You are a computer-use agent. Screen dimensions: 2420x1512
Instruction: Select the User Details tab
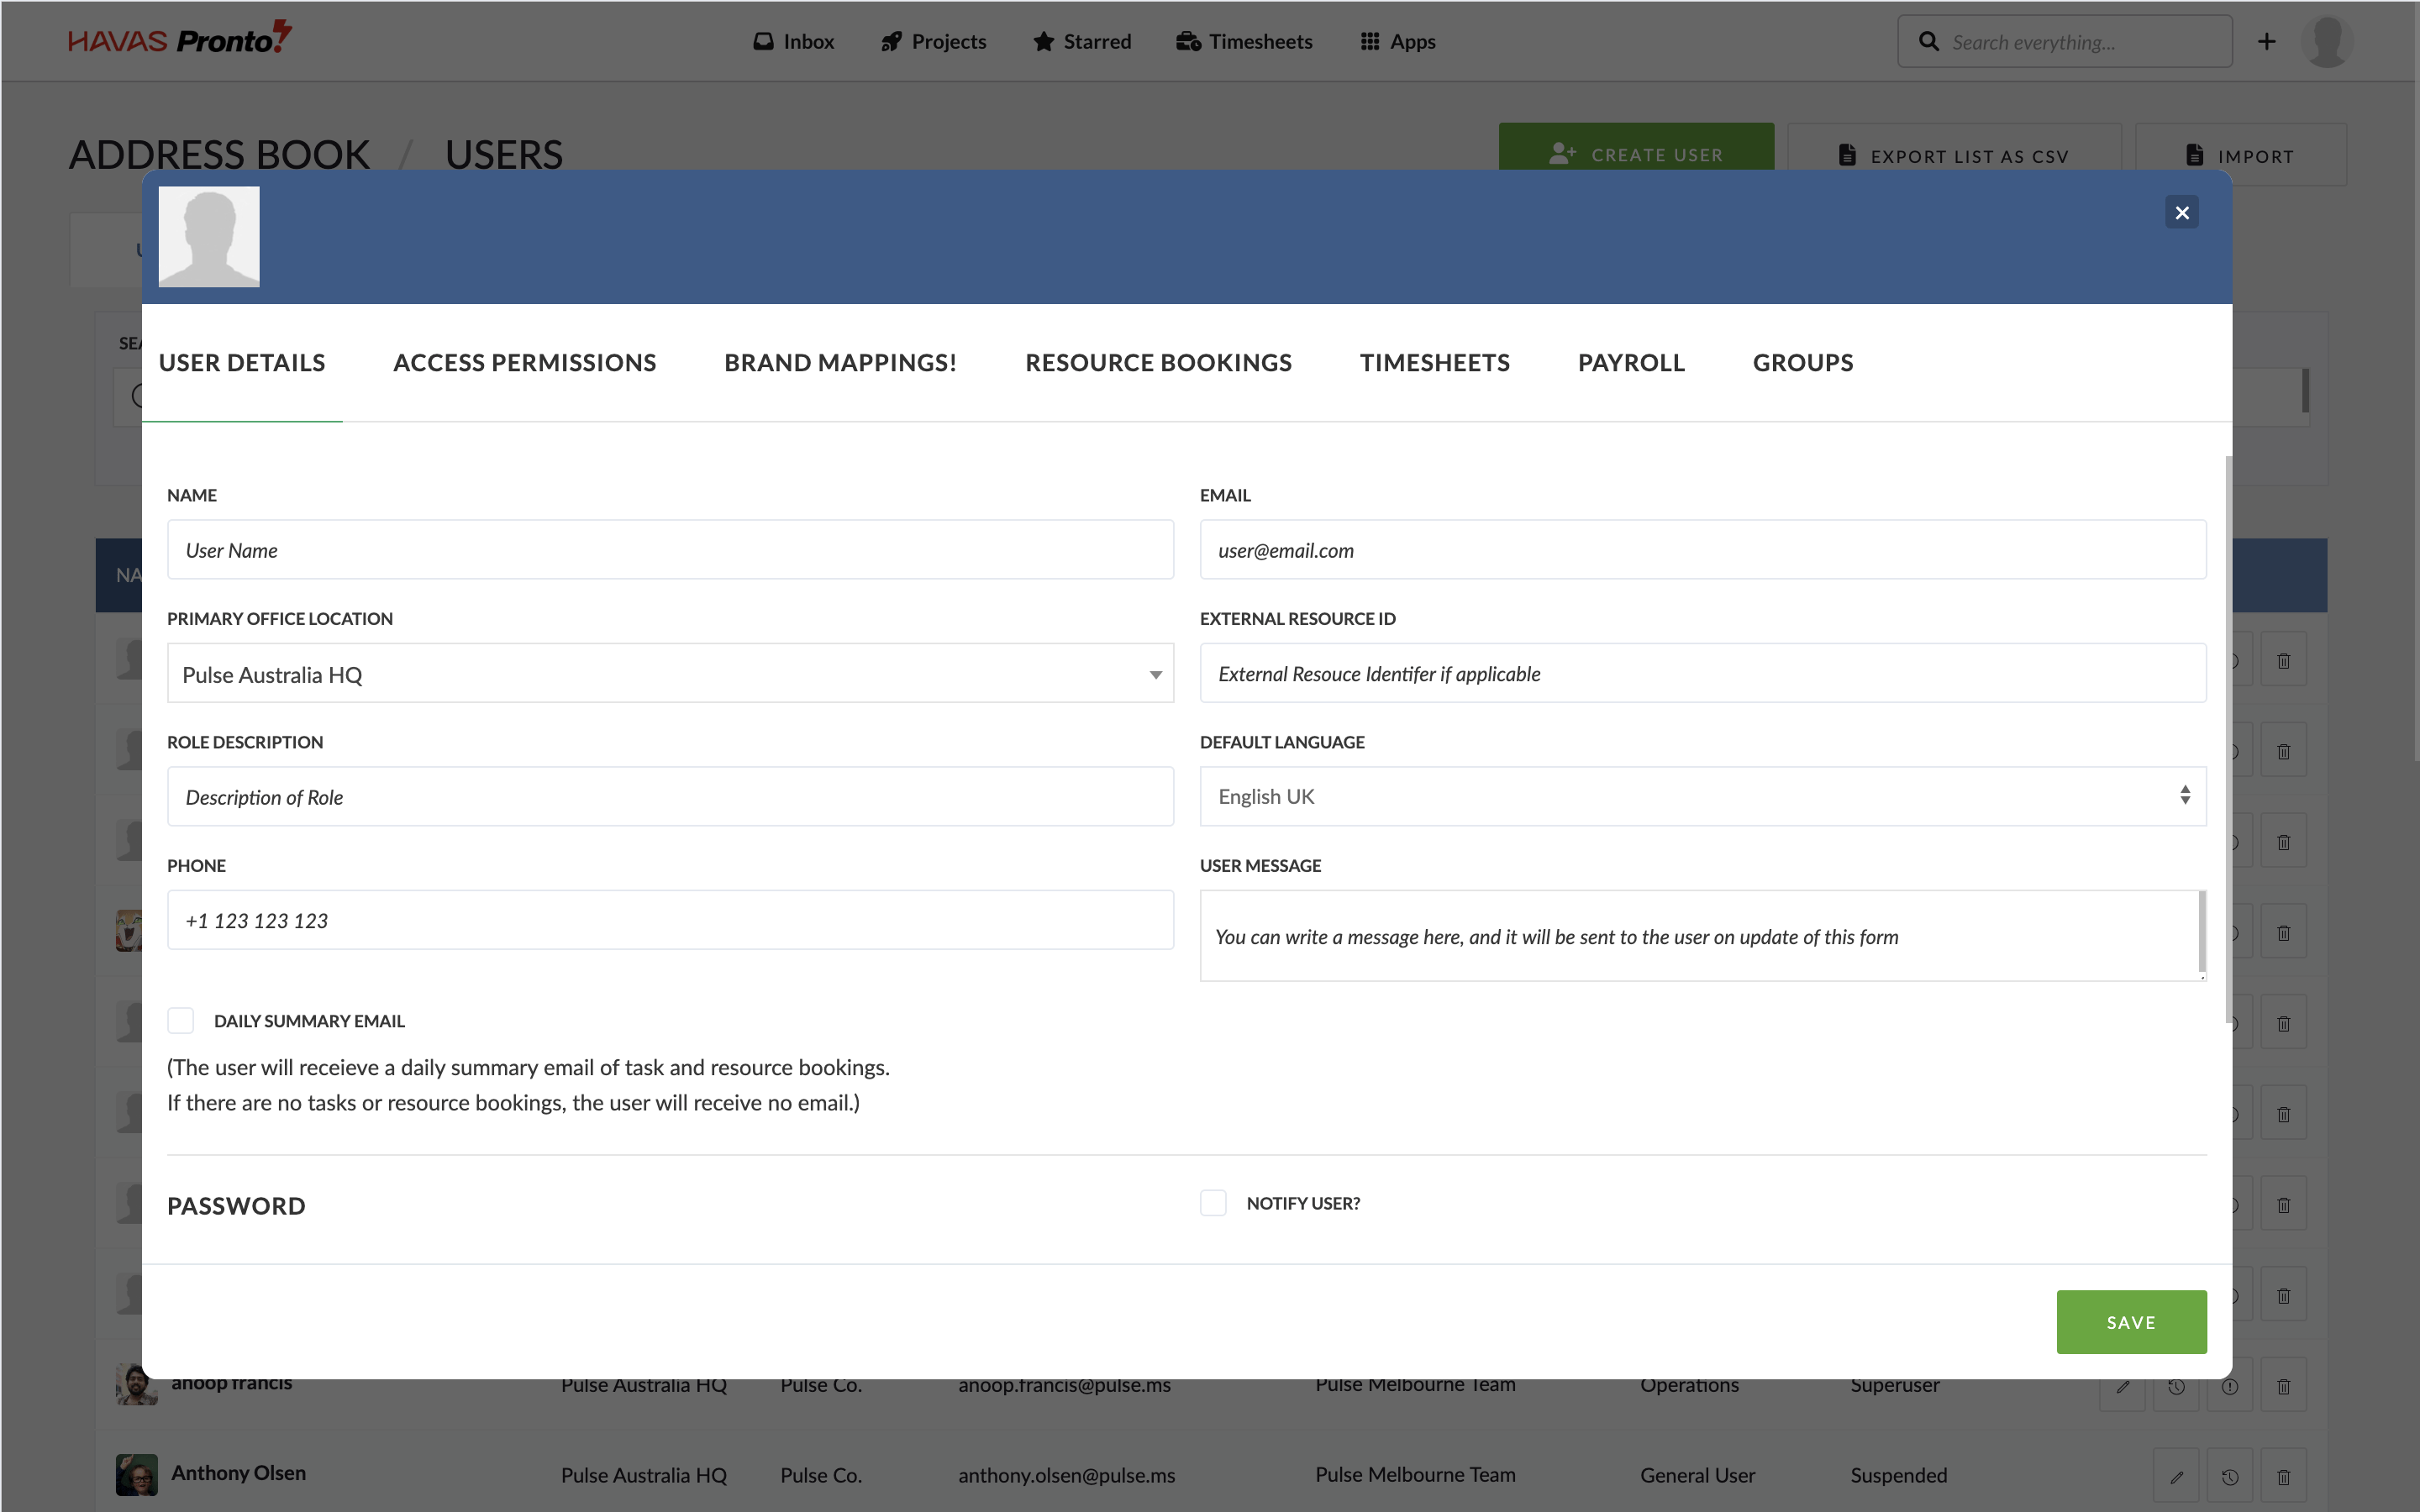pos(242,362)
